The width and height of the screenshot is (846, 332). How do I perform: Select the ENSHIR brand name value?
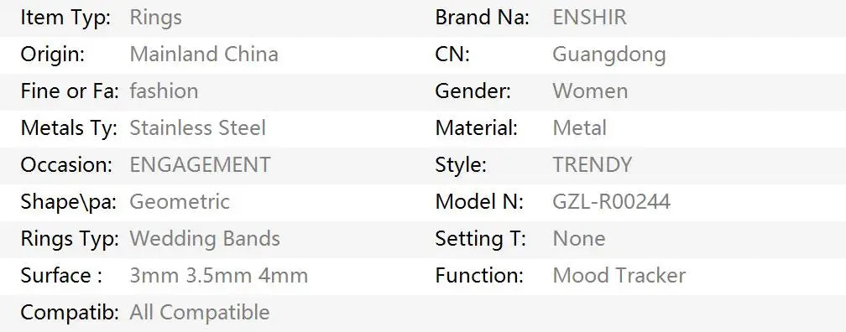coord(590,18)
